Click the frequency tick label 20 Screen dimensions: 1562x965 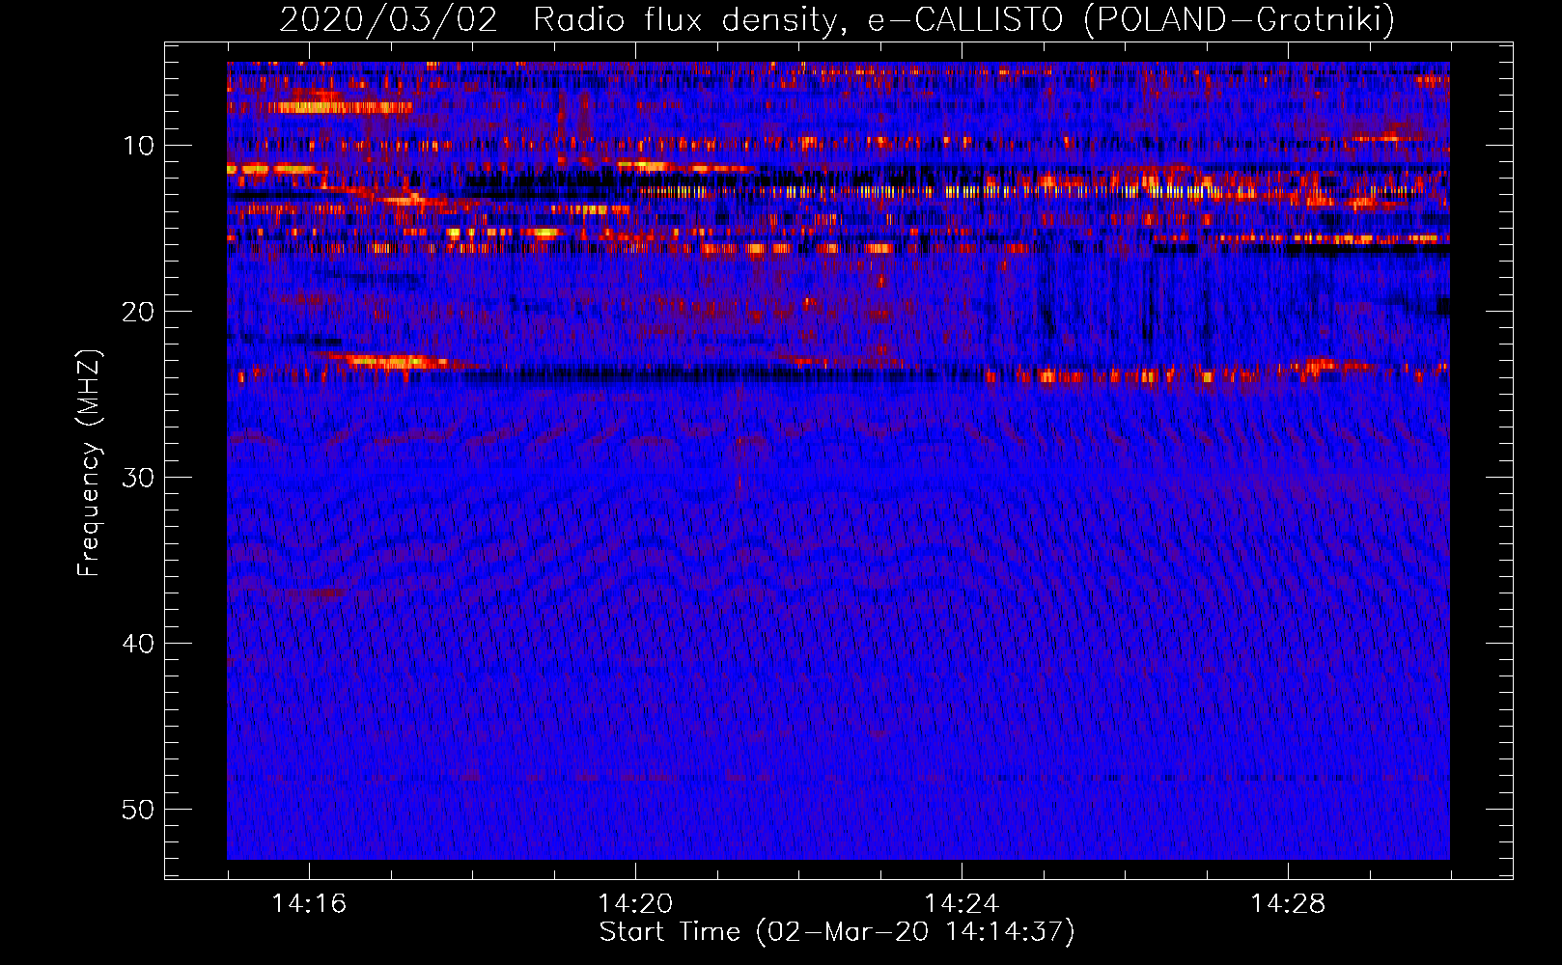(x=138, y=312)
